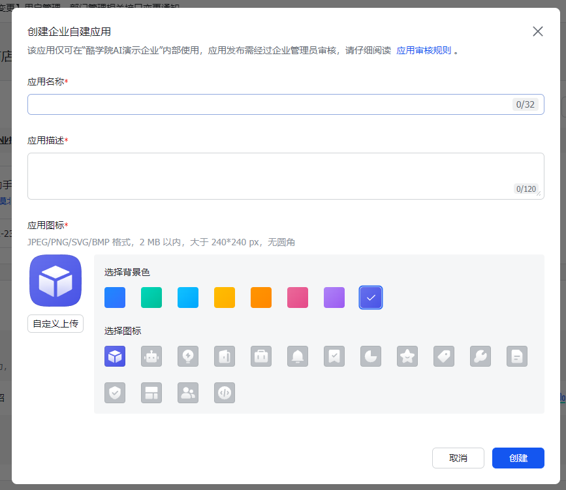Choose the pink background color
The width and height of the screenshot is (566, 490).
(298, 298)
